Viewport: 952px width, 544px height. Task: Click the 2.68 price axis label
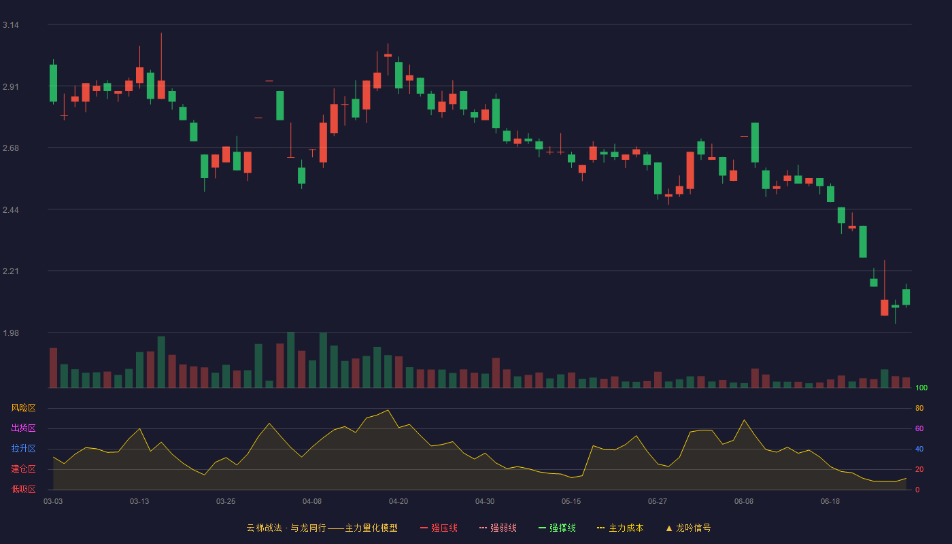click(x=11, y=148)
